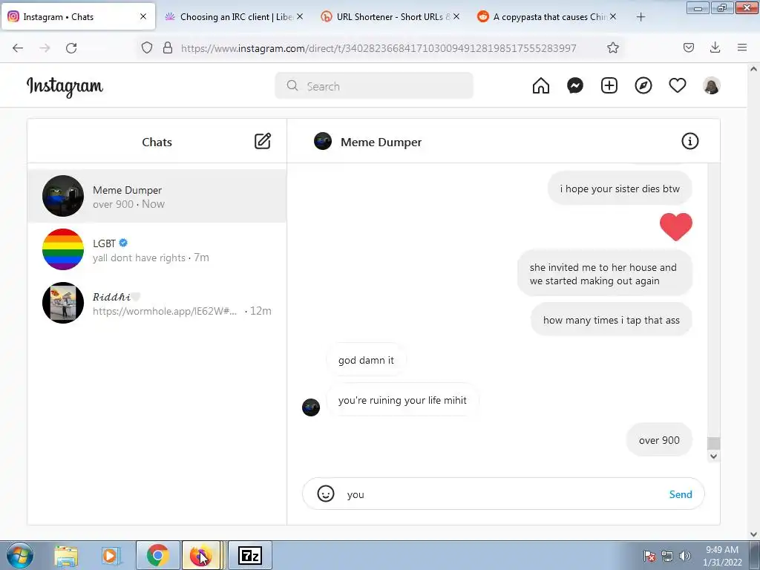Open conversation details info icon
Screen dimensions: 760x570
(x=689, y=141)
